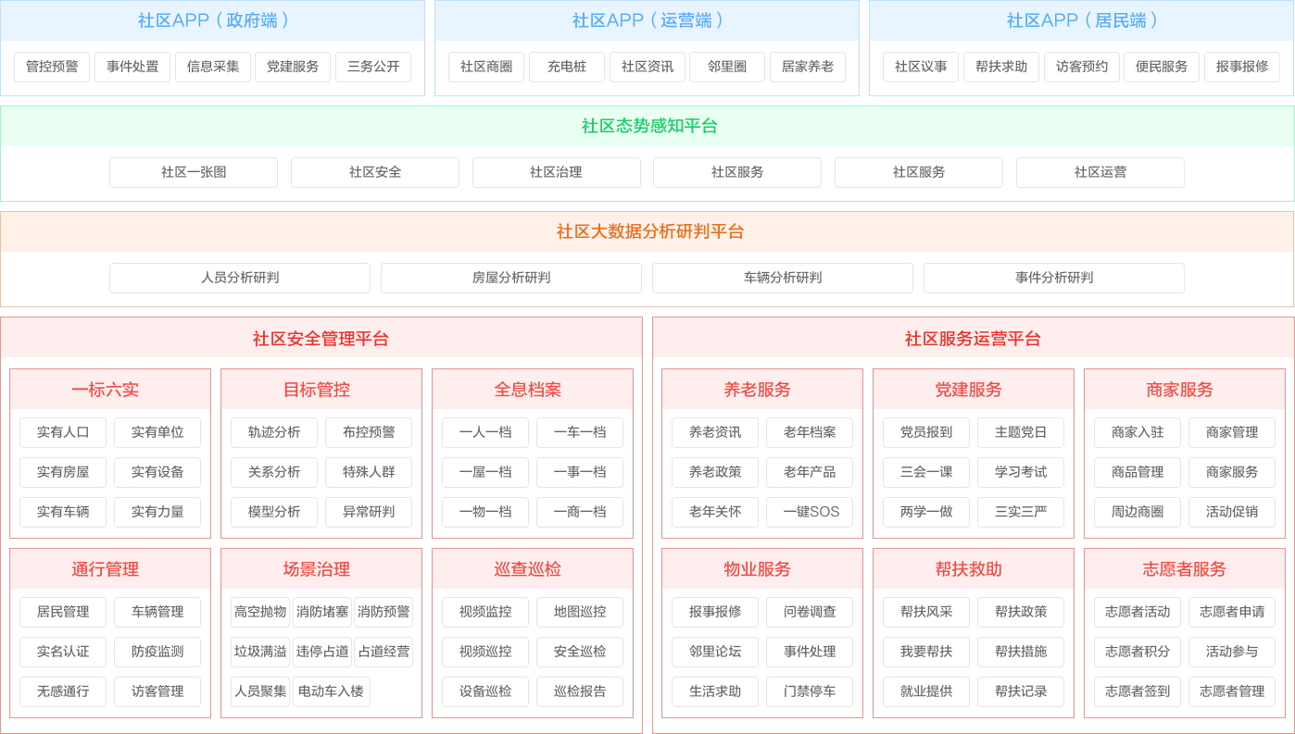Select 周边商圈 under 商家服务

[1138, 512]
